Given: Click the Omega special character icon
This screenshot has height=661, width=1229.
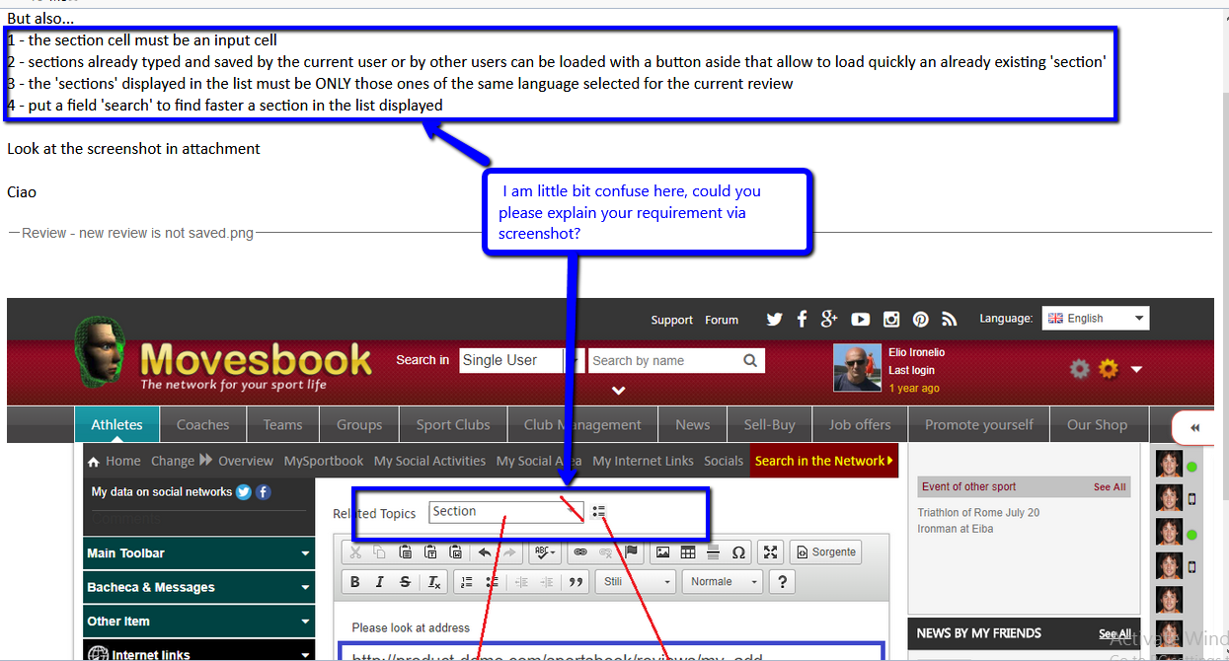Looking at the screenshot, I should click(737, 552).
